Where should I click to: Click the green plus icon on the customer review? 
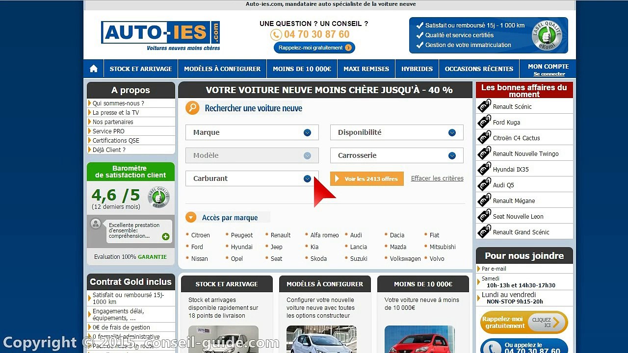click(x=166, y=237)
